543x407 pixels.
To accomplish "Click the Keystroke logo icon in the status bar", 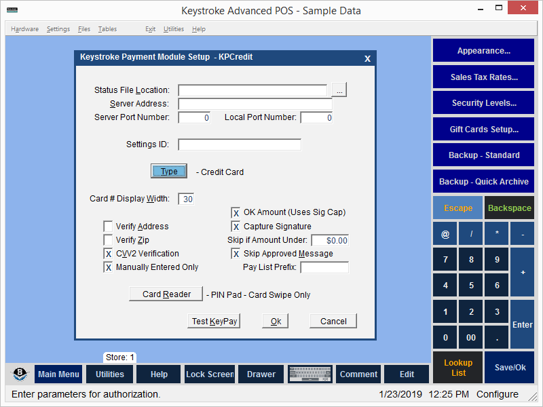I will pos(19,374).
